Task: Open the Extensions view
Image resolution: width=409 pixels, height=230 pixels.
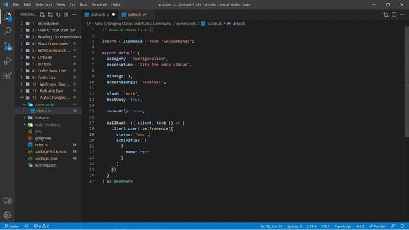Action: tap(7, 75)
